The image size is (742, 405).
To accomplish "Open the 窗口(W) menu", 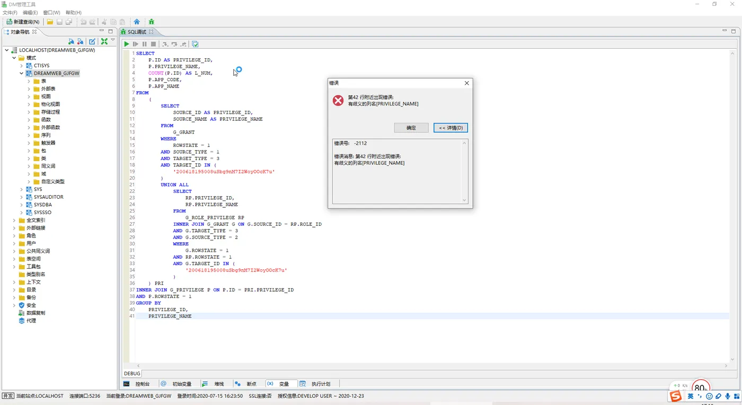I will click(x=51, y=12).
